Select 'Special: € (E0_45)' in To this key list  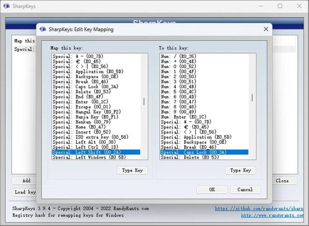click(204, 127)
